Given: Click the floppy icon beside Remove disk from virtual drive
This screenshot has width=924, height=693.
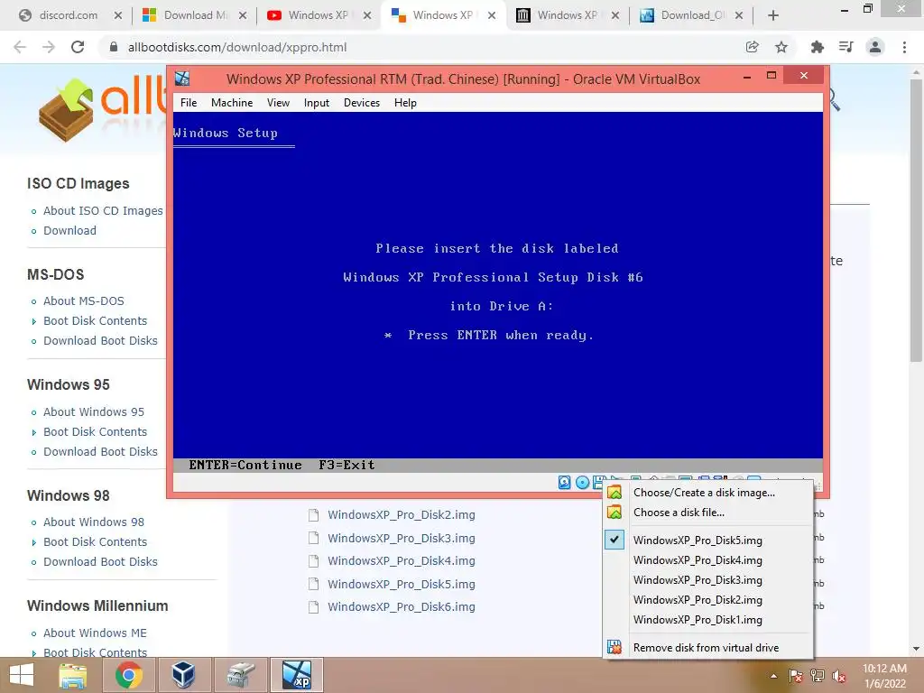Looking at the screenshot, I should click(614, 647).
